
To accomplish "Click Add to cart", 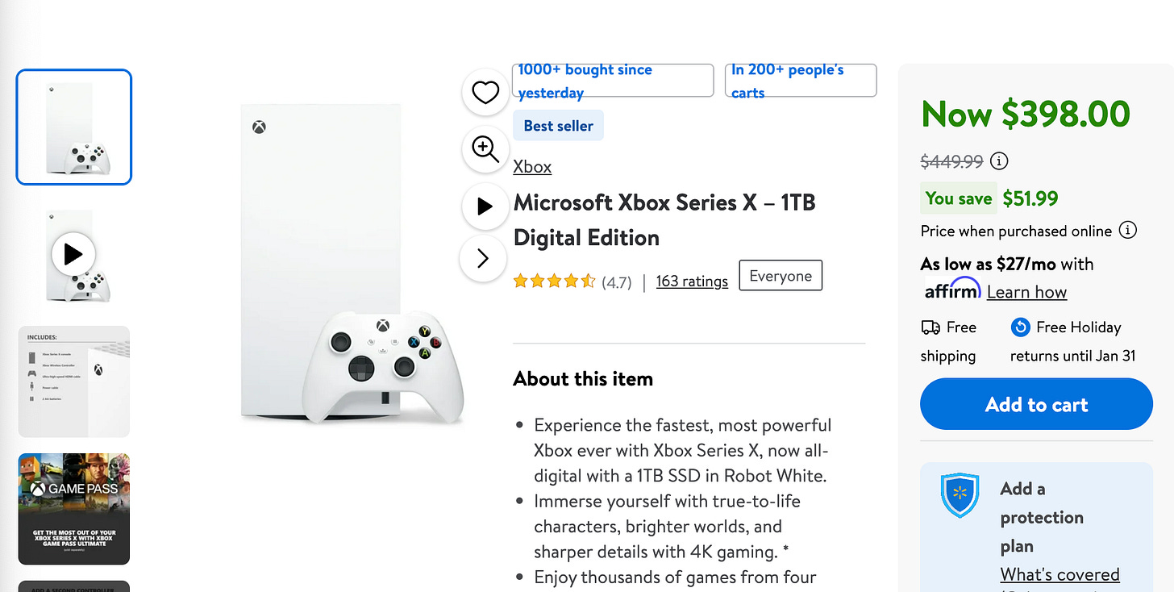I will 1035,404.
